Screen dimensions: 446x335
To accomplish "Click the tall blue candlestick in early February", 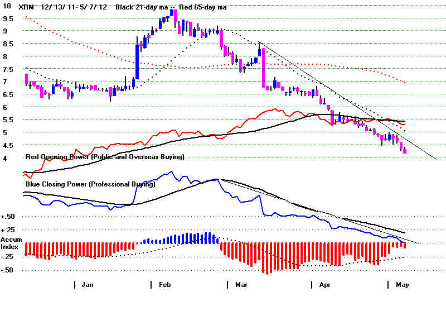I will point(137,61).
